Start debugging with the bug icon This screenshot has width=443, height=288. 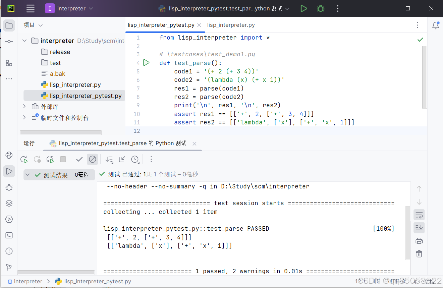[321, 8]
